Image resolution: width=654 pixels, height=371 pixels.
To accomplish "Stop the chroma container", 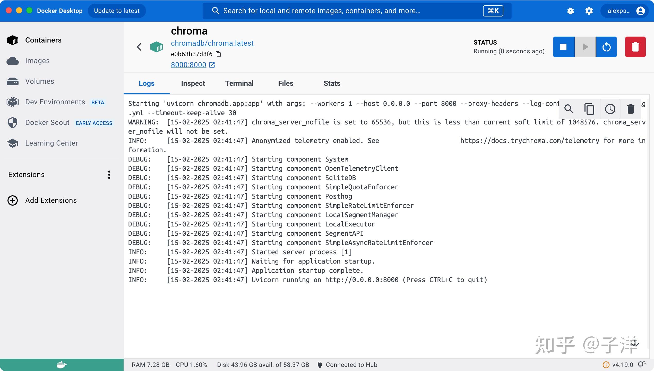I will pos(563,47).
